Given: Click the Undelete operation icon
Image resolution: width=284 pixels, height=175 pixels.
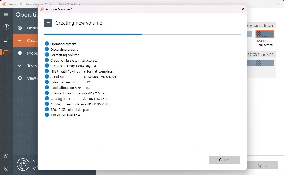Looking at the screenshot, I should click(x=20, y=28).
